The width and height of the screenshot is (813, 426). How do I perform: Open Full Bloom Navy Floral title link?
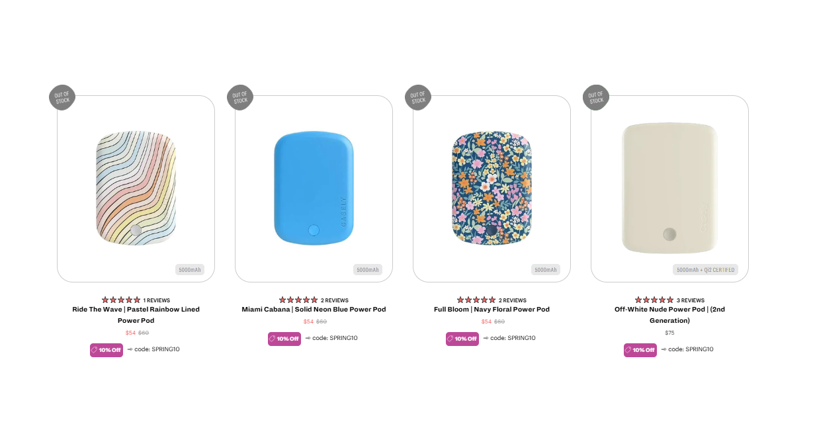pos(492,309)
